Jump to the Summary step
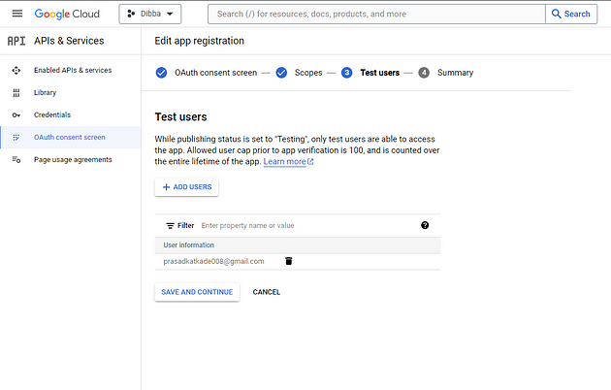The image size is (611, 390). coord(455,73)
